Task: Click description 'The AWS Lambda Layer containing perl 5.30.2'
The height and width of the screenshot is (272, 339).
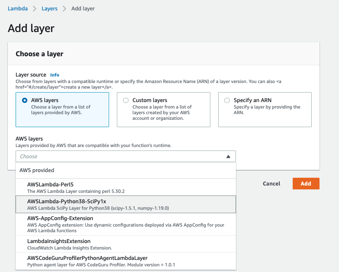Action: (76, 191)
